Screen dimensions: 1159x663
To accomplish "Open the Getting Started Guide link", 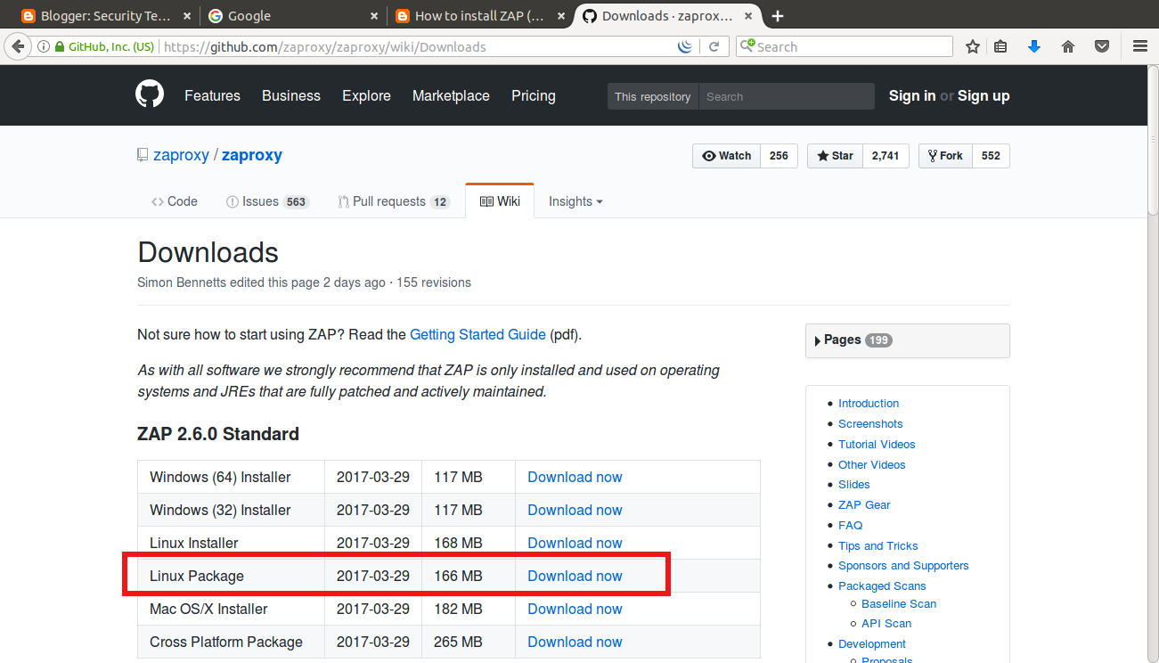I will coord(477,335).
